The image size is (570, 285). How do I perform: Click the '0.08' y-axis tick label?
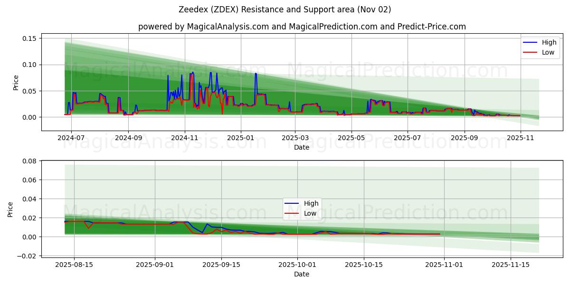(29, 161)
